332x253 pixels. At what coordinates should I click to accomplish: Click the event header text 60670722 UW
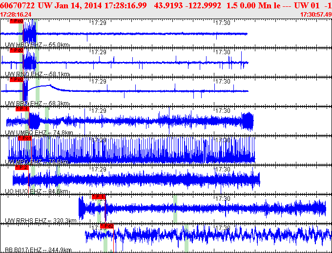pyautogui.click(x=26, y=5)
